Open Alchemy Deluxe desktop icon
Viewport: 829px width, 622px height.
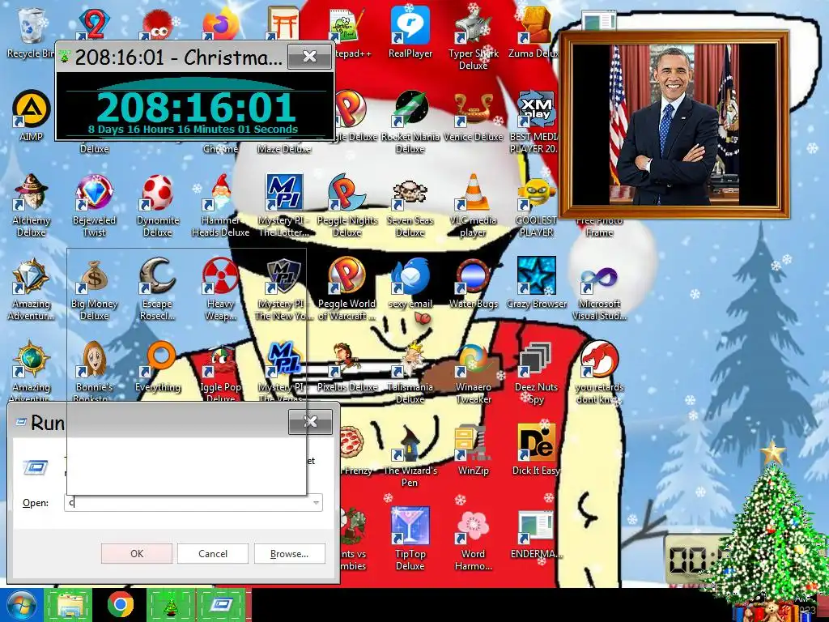click(32, 205)
